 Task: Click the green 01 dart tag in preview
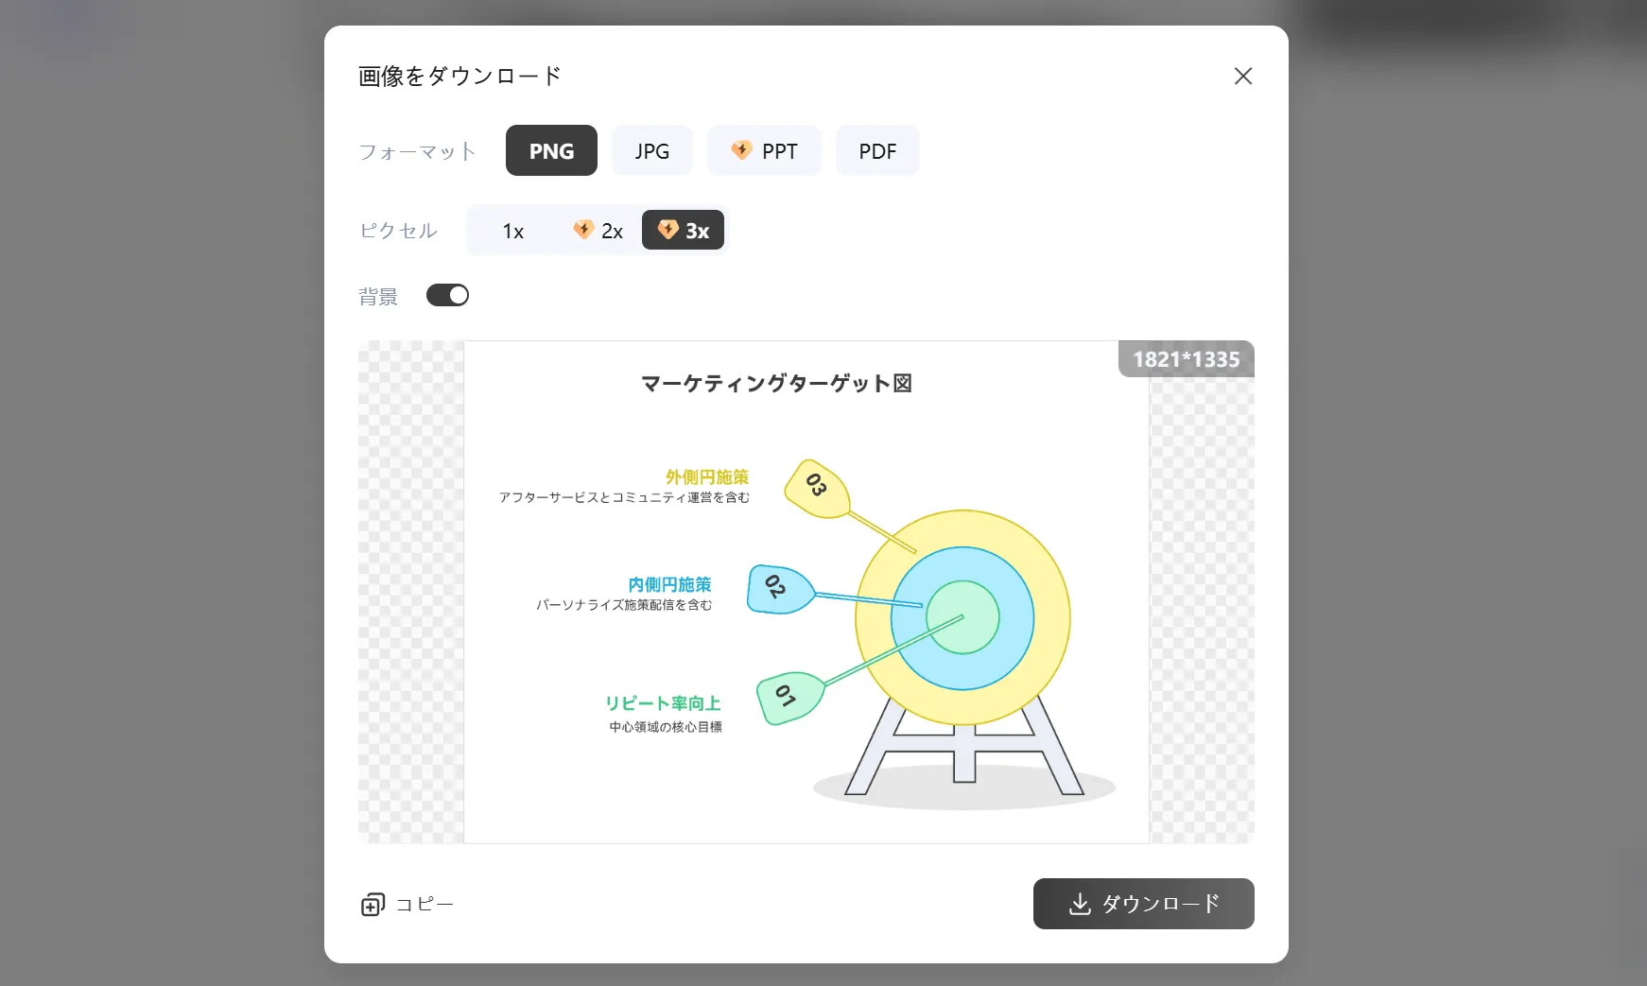(790, 699)
